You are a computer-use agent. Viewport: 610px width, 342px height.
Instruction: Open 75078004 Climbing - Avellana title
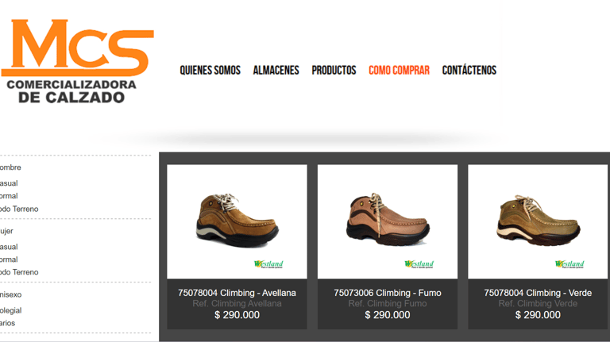coord(237,293)
